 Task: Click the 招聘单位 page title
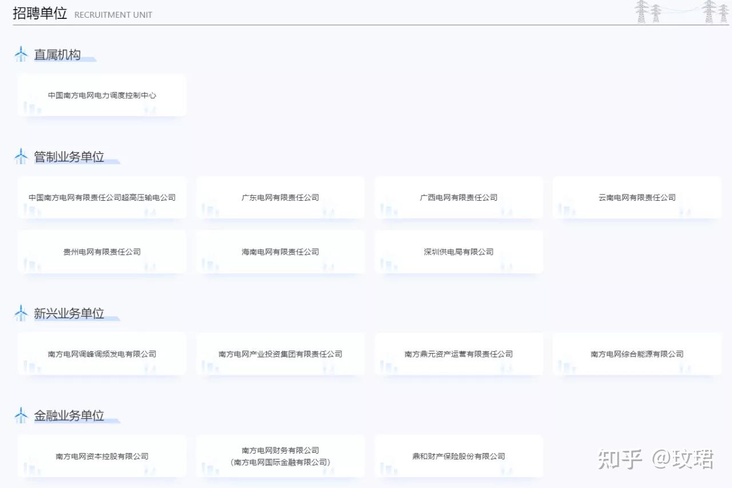40,13
